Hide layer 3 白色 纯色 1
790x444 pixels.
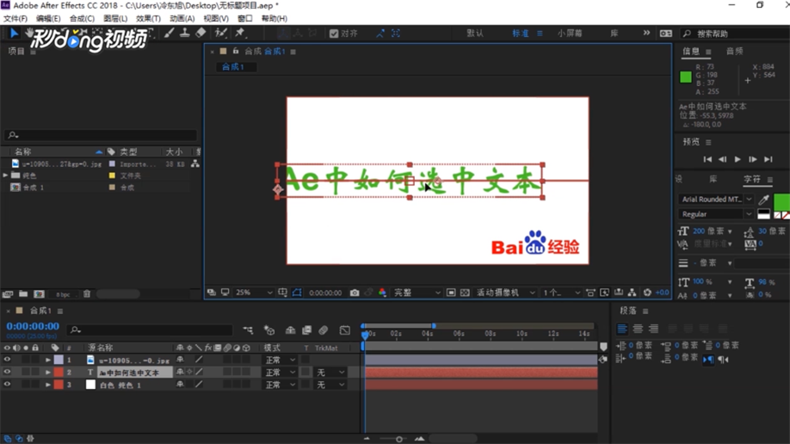[7, 384]
